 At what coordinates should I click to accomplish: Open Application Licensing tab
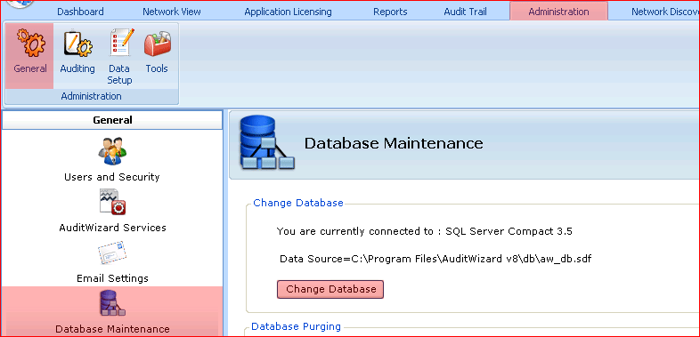click(x=288, y=12)
